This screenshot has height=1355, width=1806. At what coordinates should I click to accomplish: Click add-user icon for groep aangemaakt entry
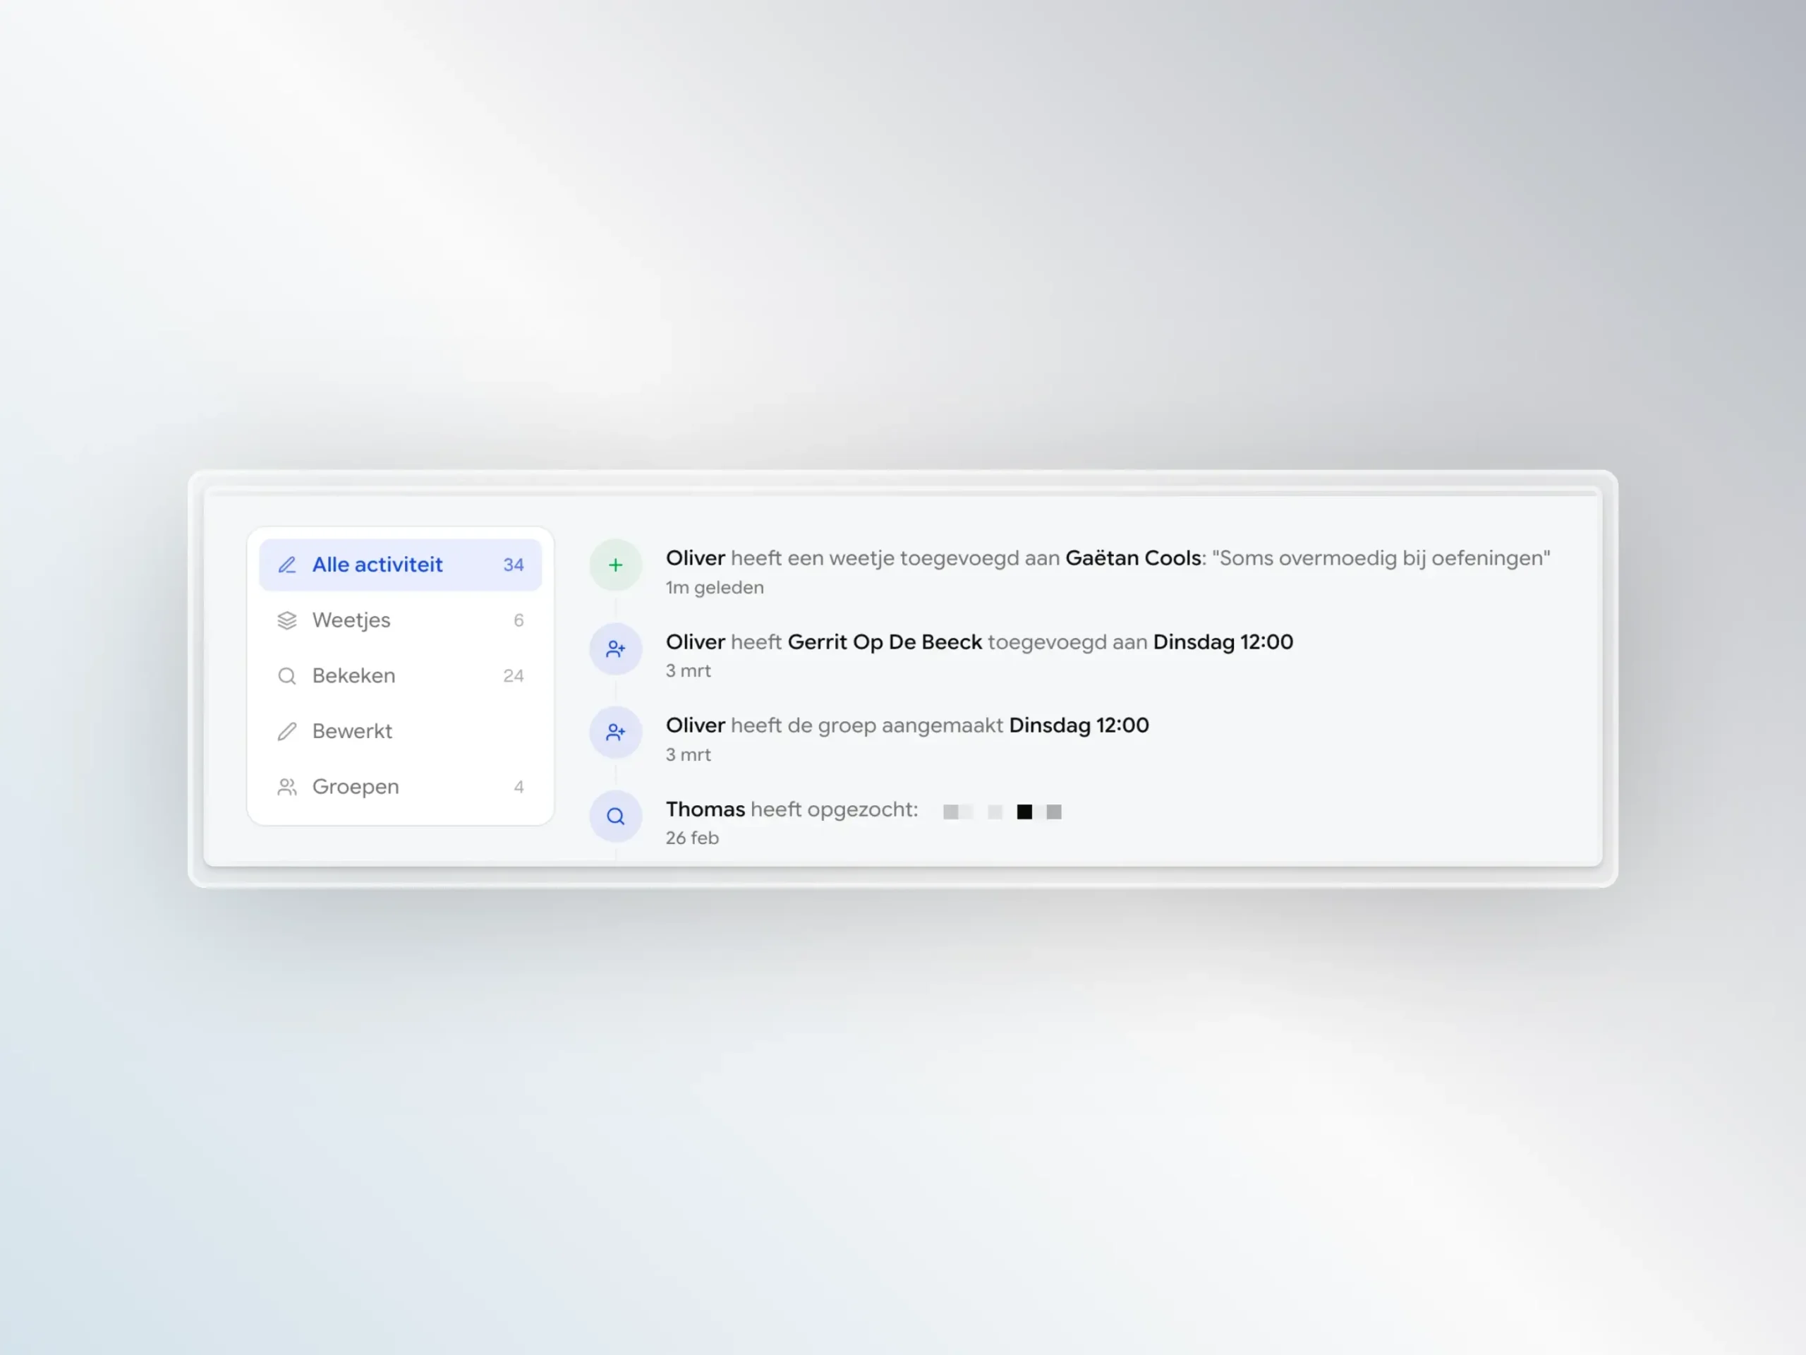(x=616, y=732)
